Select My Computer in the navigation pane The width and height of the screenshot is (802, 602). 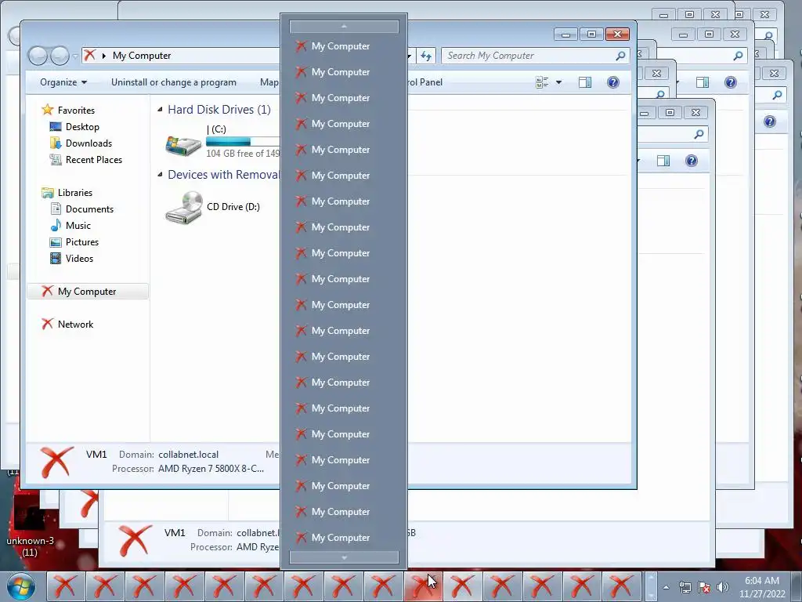click(x=88, y=292)
